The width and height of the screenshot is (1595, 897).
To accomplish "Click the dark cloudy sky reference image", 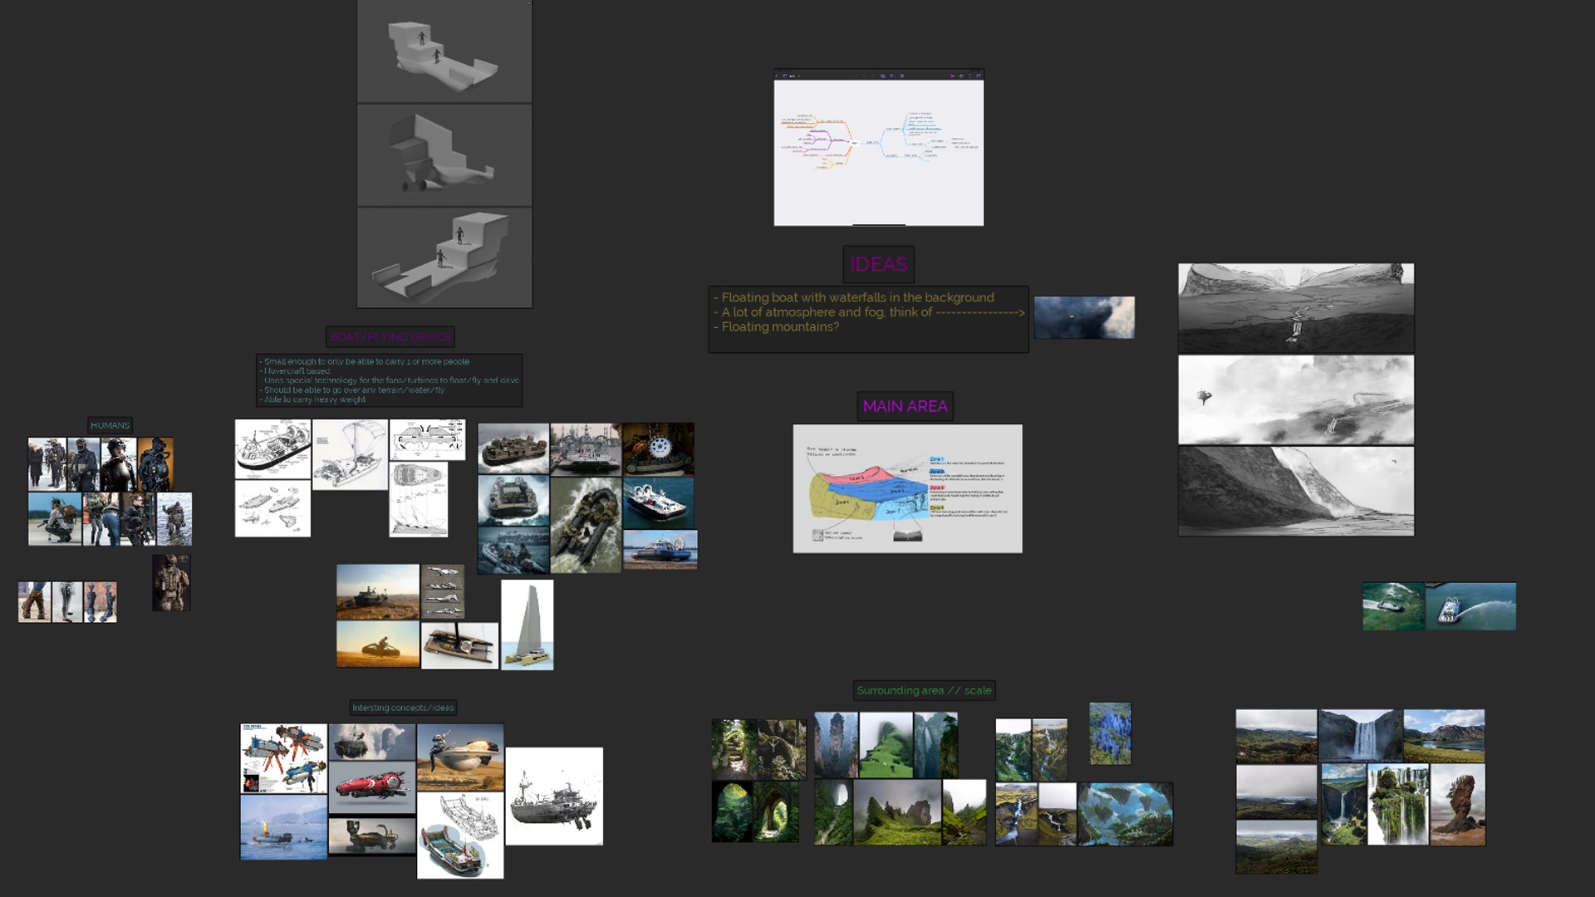I will [1083, 317].
